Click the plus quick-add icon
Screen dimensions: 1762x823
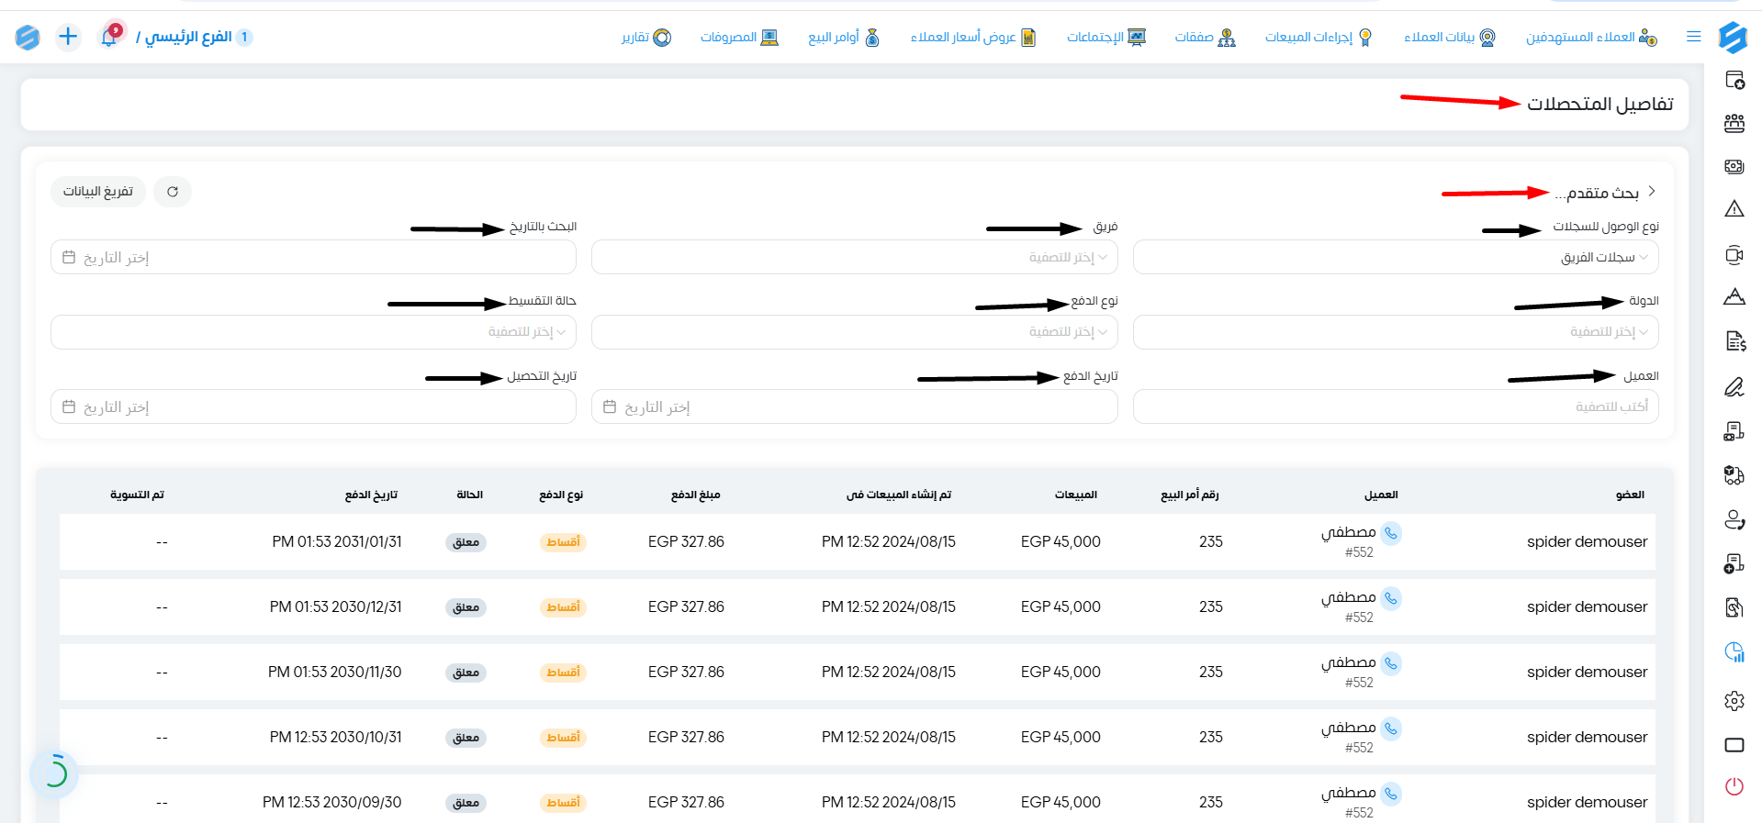click(68, 37)
